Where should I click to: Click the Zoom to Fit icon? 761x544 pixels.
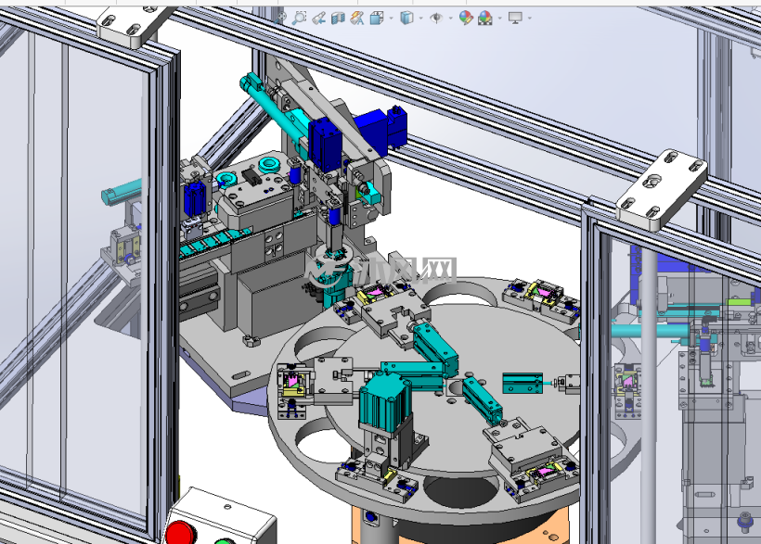tap(280, 18)
